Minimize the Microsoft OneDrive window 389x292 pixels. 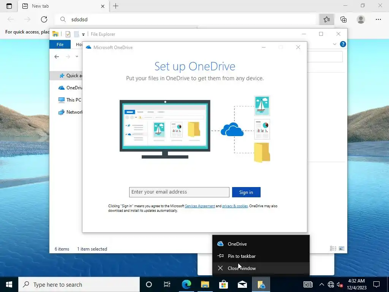(264, 47)
